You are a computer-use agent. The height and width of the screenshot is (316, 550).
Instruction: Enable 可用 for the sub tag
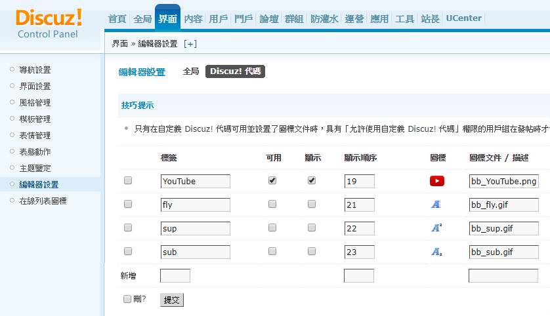[272, 251]
